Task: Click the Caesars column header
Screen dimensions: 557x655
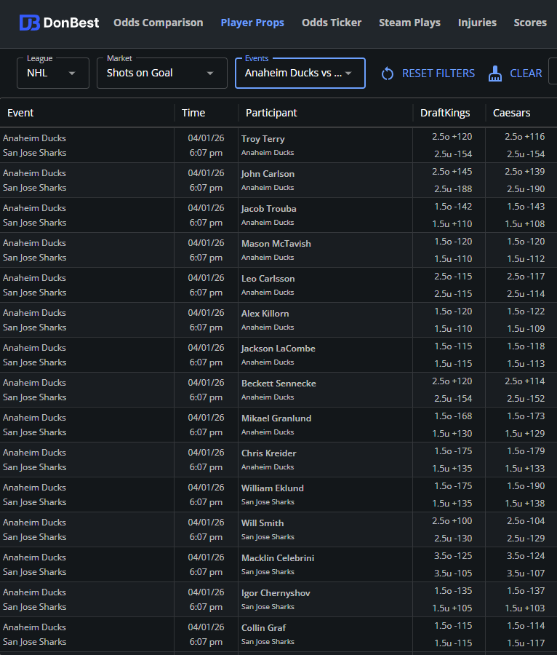Action: point(511,113)
